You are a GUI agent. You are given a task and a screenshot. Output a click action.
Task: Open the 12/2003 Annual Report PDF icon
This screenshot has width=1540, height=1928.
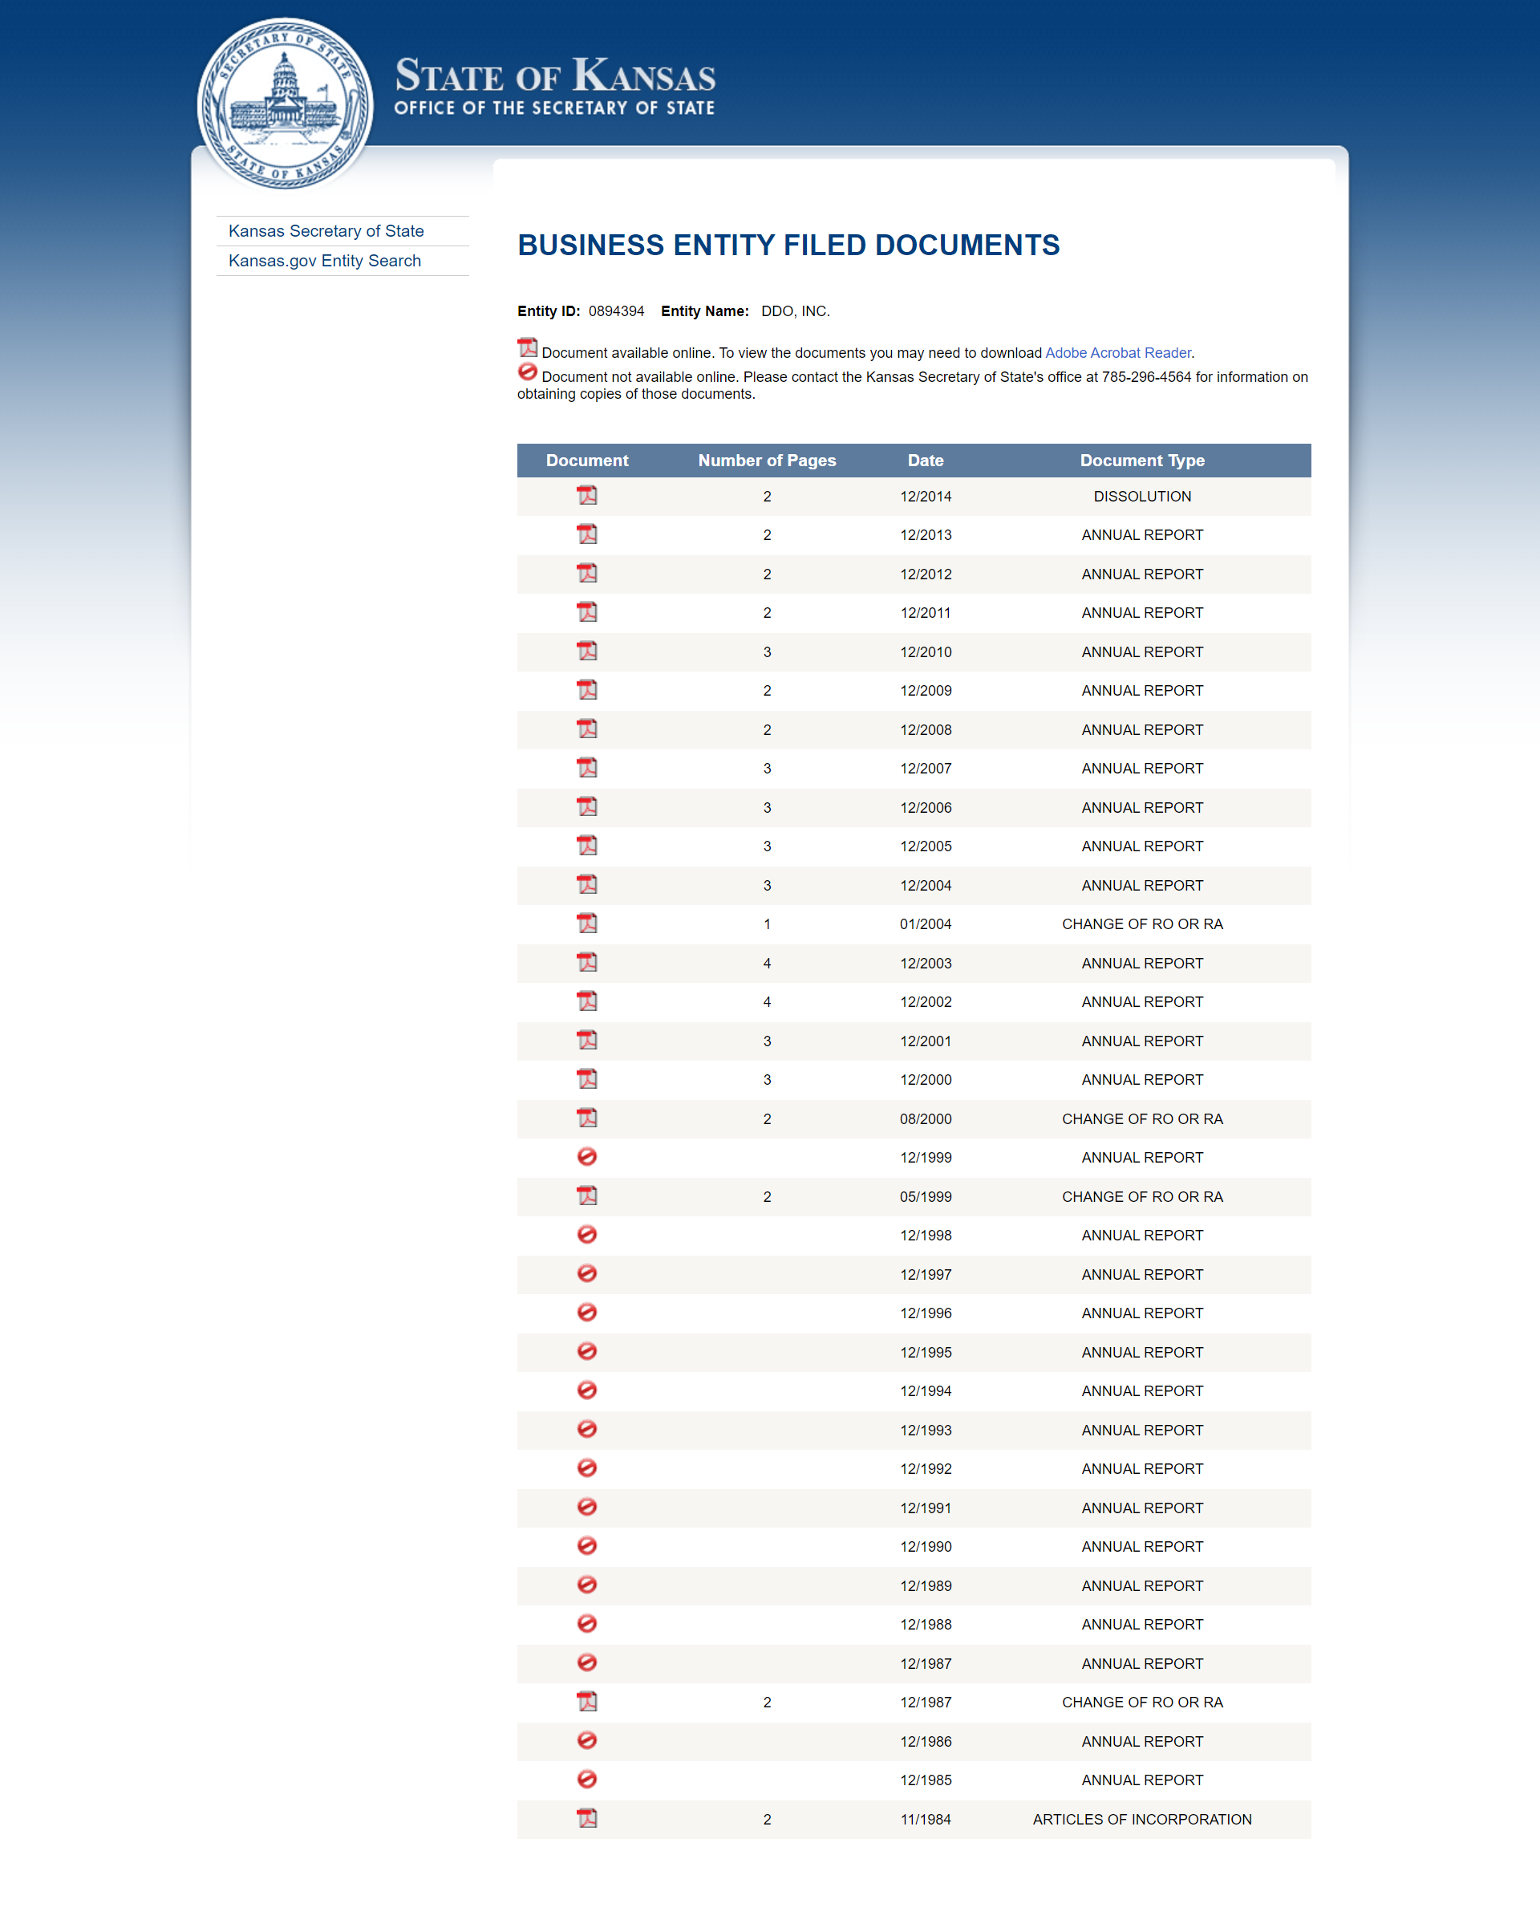click(586, 962)
